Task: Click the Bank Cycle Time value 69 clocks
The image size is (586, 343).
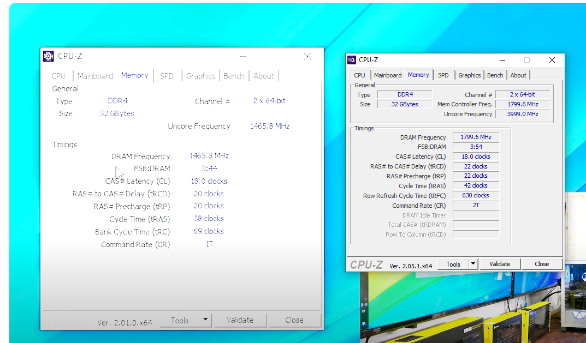Action: coord(209,231)
